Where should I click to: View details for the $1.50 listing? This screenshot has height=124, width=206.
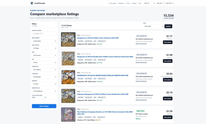coord(168,117)
